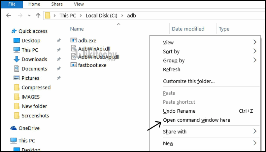Click Customize this folder option

(189, 81)
